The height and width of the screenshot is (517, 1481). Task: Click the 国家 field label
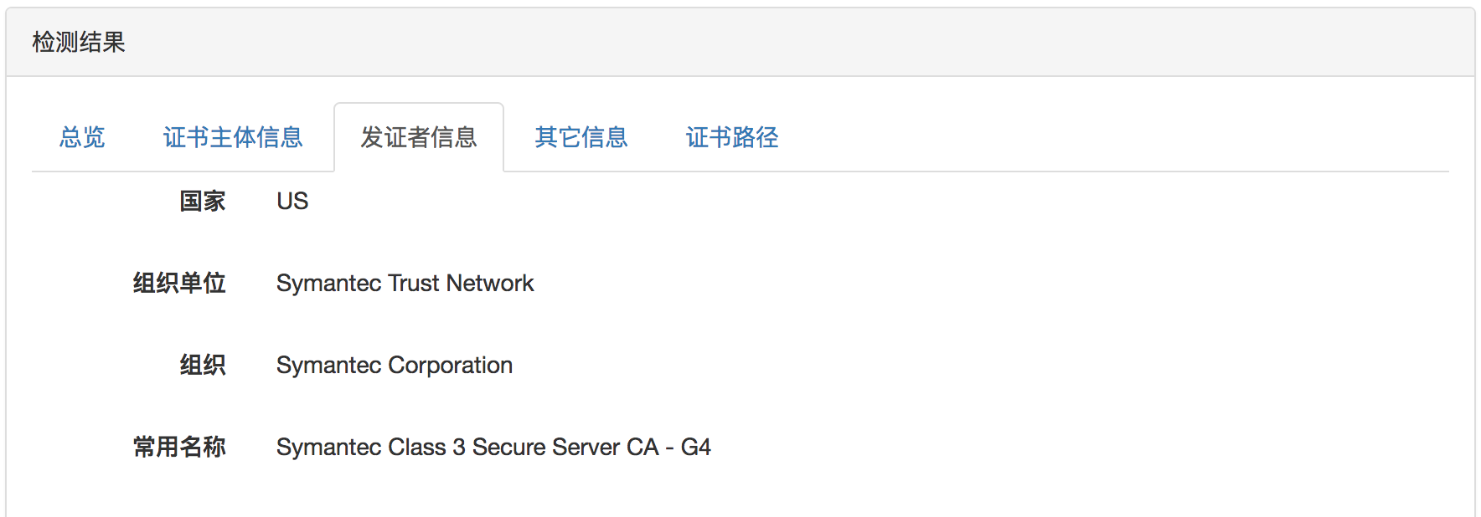pyautogui.click(x=202, y=201)
